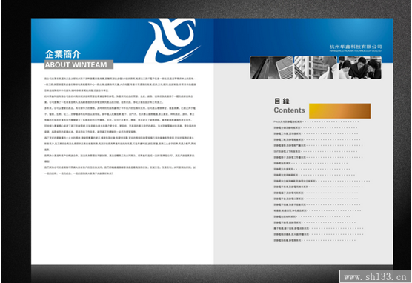Select the "目錄" heading
Screen dimensions: 412x283
point(282,101)
